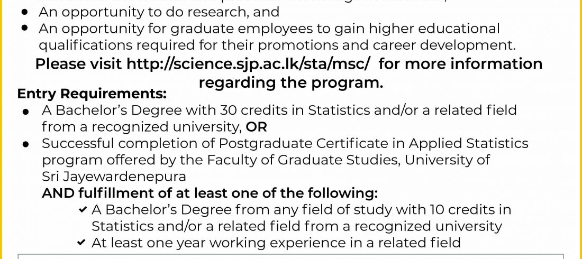Click the bullet beside "A Bachelor's Degree with 30 credits"
This screenshot has width=582, height=259.
[x=26, y=111]
